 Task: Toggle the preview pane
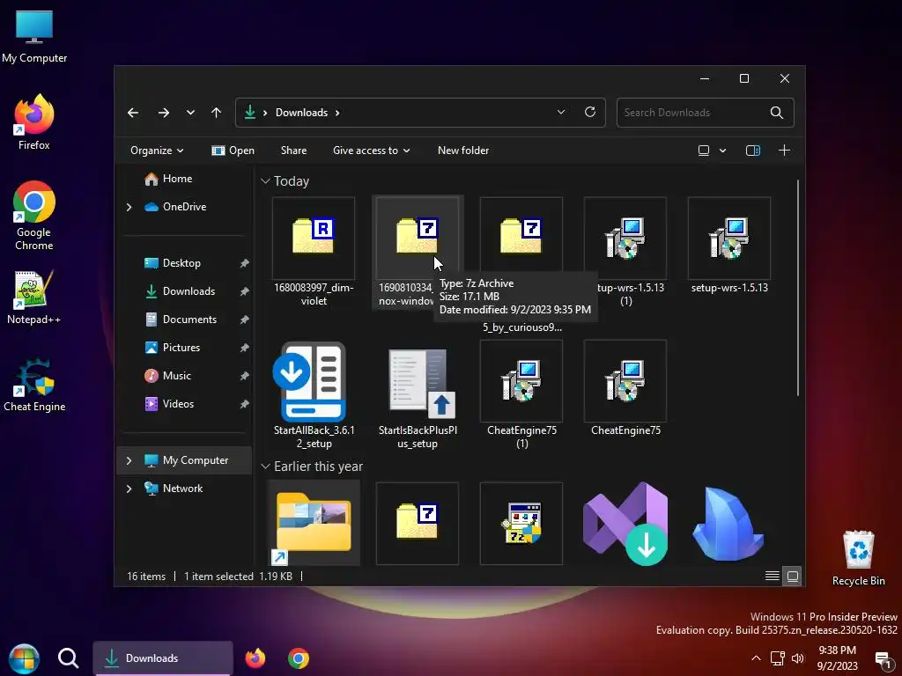(753, 151)
